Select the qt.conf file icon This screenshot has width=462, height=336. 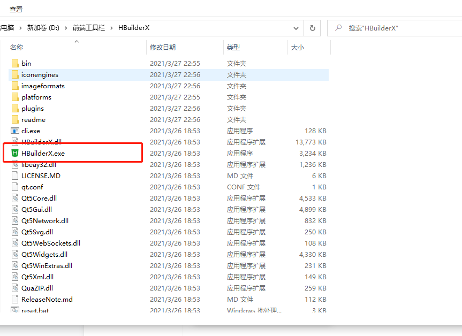coord(15,187)
